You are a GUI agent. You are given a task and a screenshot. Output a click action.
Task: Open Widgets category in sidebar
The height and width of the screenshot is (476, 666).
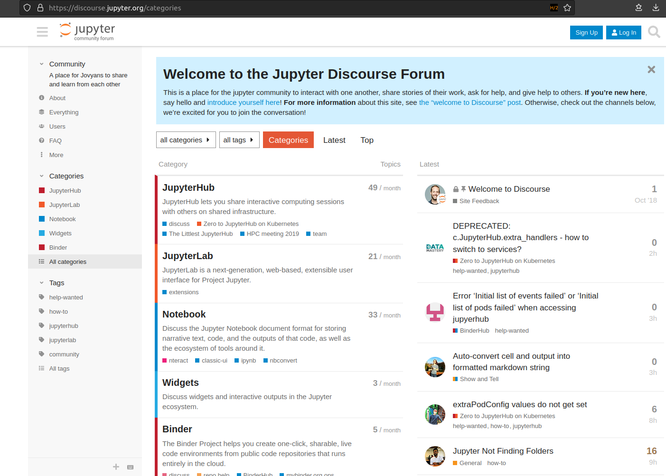pos(60,233)
